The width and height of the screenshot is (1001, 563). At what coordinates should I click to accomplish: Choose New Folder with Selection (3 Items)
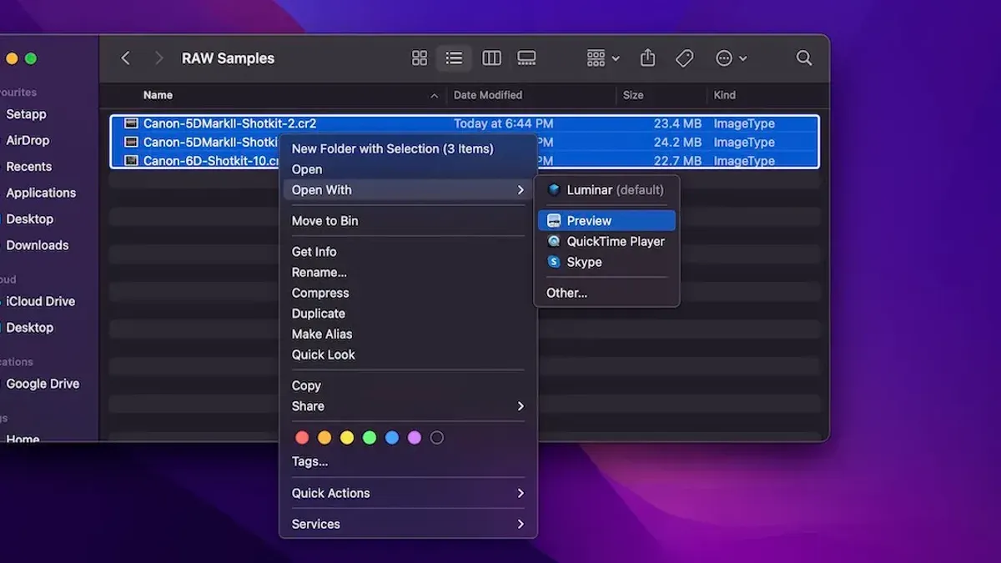pyautogui.click(x=392, y=148)
